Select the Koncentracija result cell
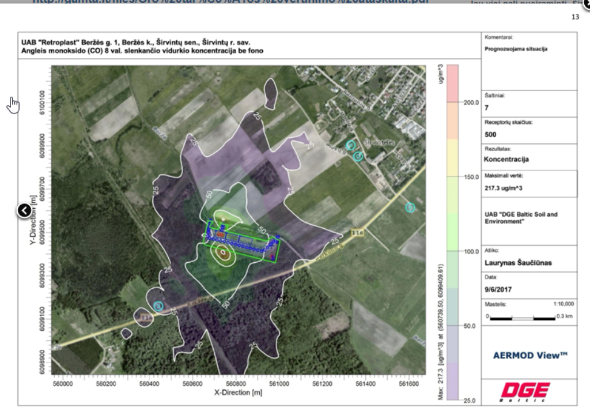590x419 pixels. 506,160
